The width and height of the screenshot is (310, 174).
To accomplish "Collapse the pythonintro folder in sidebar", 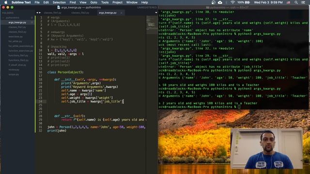I will [3, 18].
